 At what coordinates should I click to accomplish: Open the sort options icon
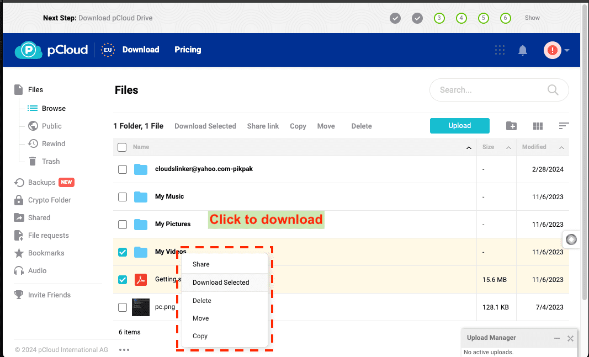coord(564,126)
